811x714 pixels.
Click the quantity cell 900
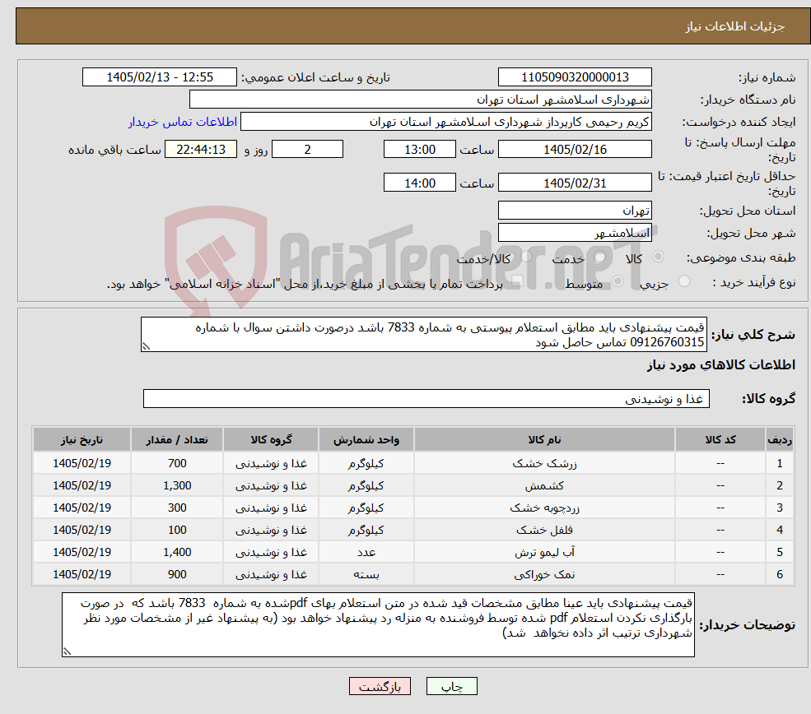tap(177, 574)
